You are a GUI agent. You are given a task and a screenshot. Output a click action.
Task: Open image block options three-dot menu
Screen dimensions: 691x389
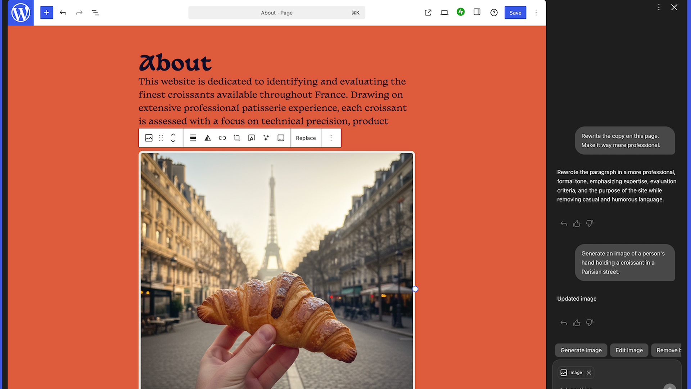tap(331, 138)
